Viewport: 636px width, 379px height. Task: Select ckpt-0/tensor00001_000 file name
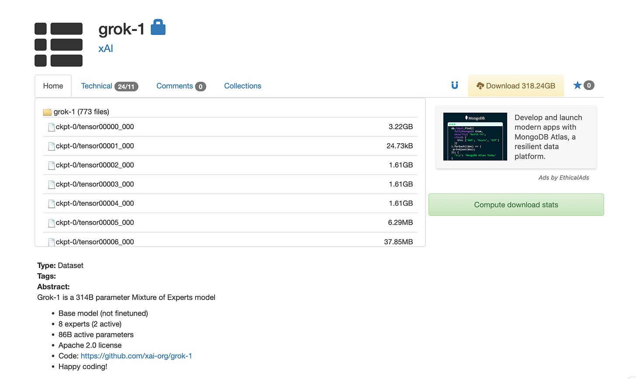tap(95, 146)
